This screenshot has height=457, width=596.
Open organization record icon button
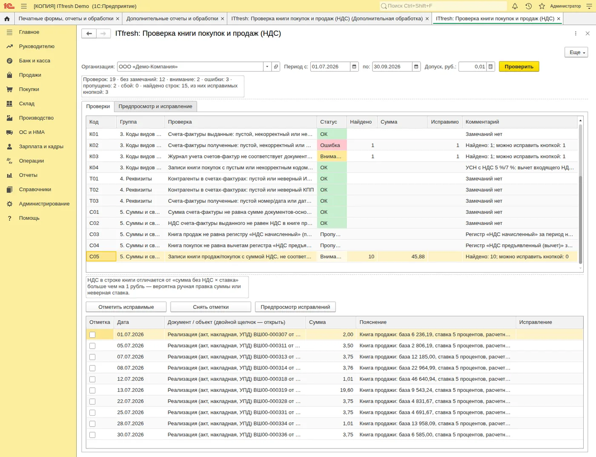coord(276,66)
